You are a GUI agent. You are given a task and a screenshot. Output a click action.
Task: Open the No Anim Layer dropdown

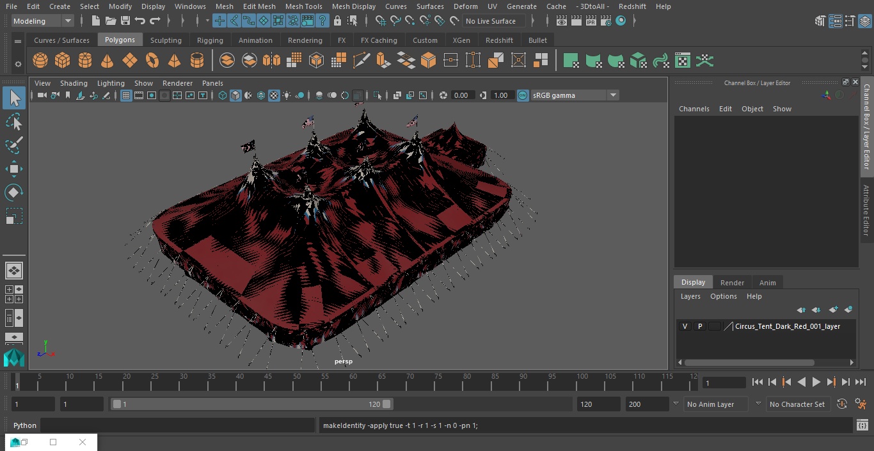coord(716,404)
